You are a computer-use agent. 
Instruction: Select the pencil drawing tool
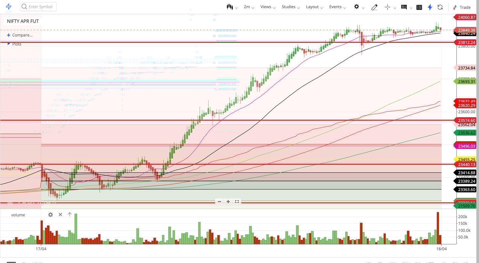coord(374,7)
